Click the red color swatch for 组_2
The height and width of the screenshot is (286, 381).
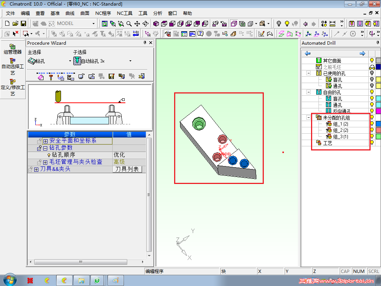click(378, 130)
